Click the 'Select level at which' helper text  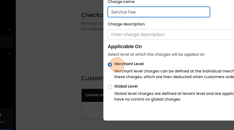156,55
